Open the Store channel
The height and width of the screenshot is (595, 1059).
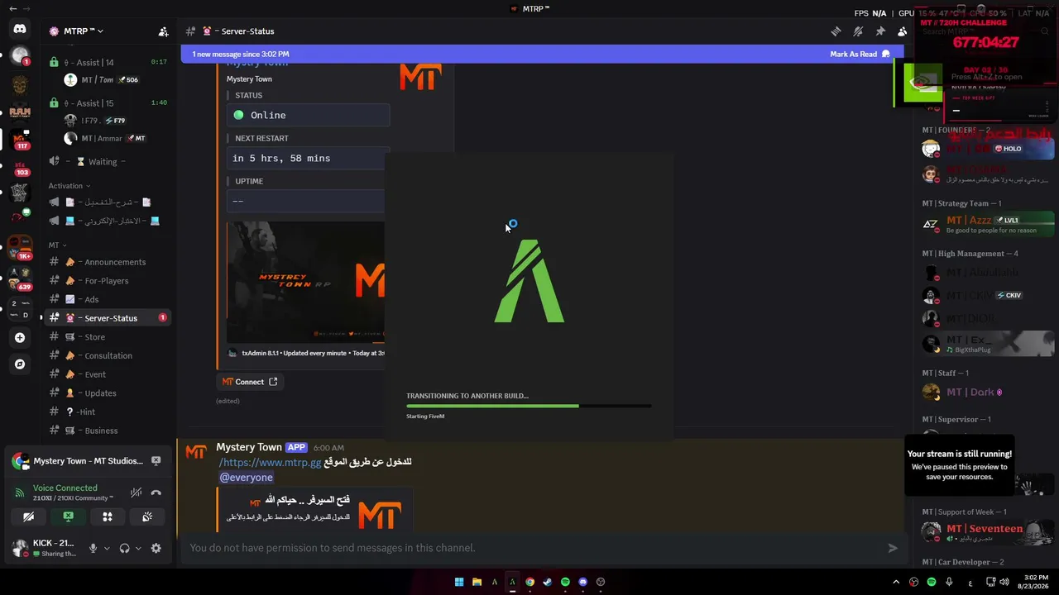[108, 337]
